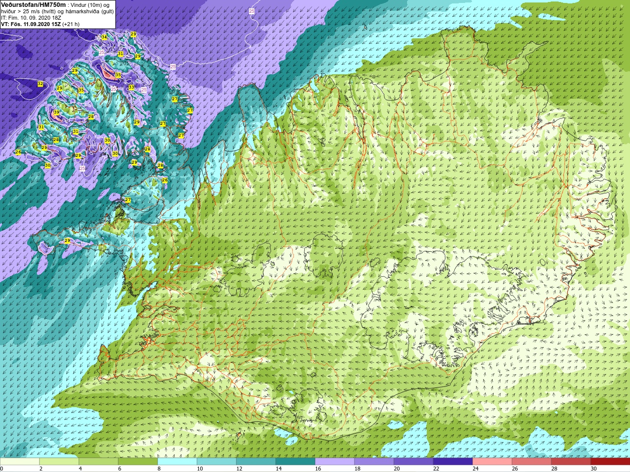Click the 10–12 m/s turquoise legend swatch
The image size is (630, 472).
click(x=217, y=462)
